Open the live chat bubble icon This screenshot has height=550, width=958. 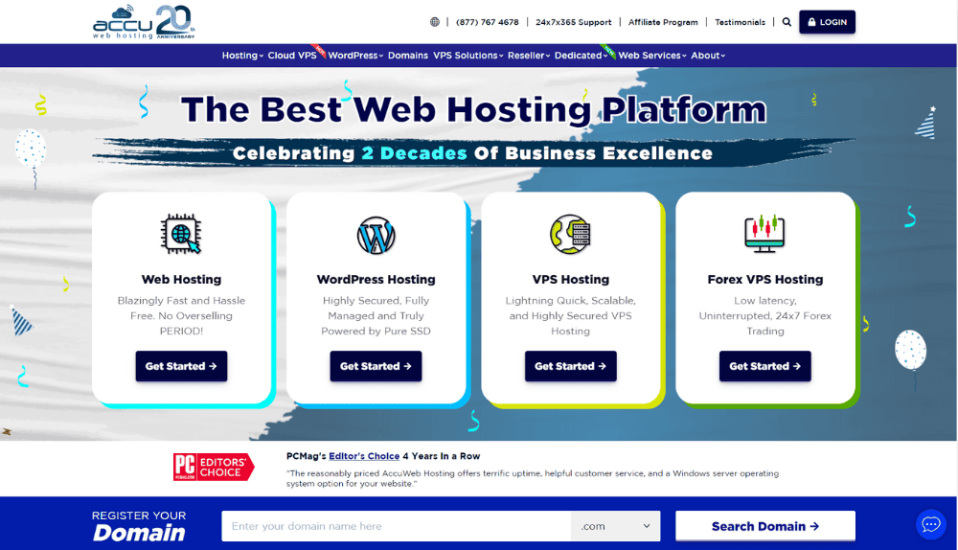[x=931, y=524]
